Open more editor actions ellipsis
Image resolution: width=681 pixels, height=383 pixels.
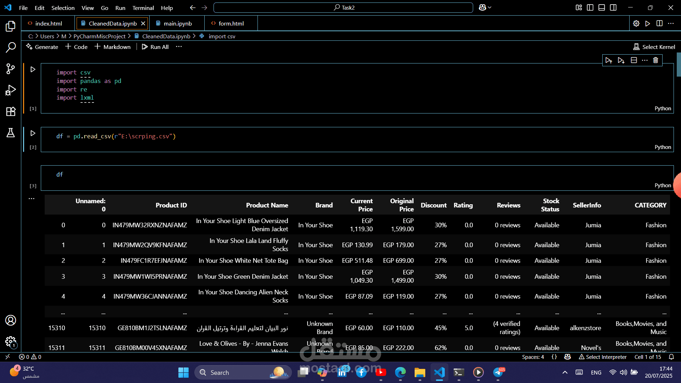click(x=671, y=23)
